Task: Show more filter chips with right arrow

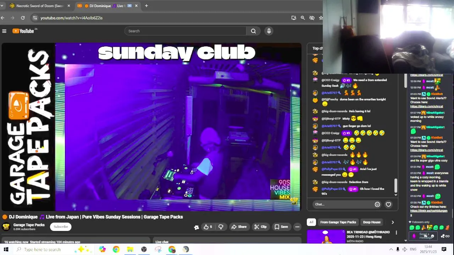Action: click(393, 222)
